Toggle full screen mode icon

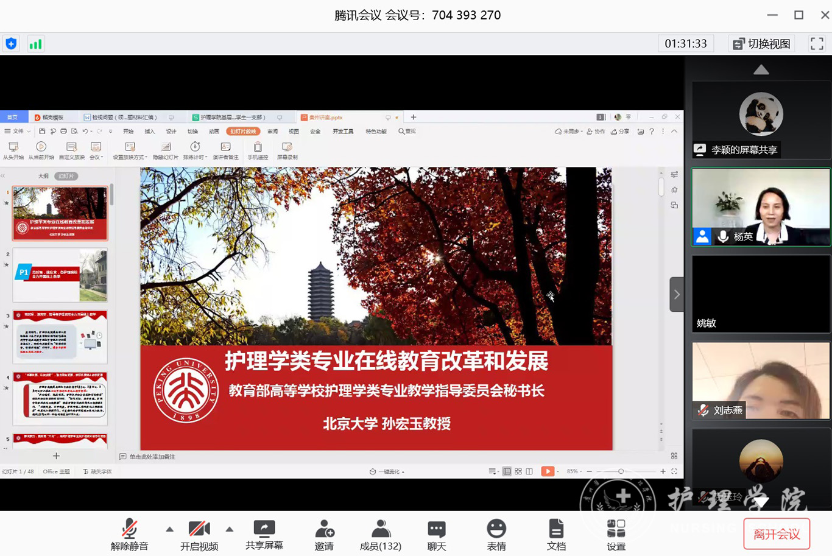point(816,44)
